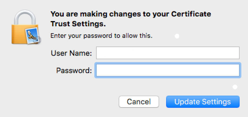Confirm with the Update Settings button
Image resolution: width=248 pixels, height=117 pixels.
tap(203, 102)
